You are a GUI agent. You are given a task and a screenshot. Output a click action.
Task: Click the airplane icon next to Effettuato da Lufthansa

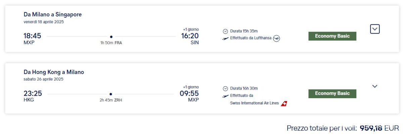coord(225,39)
